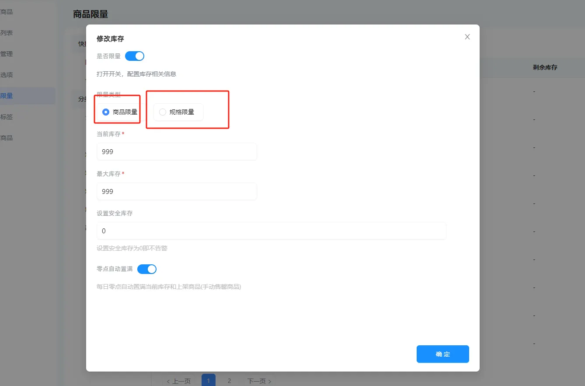Jump to page 2 in pagination
The image size is (585, 386).
(x=229, y=380)
